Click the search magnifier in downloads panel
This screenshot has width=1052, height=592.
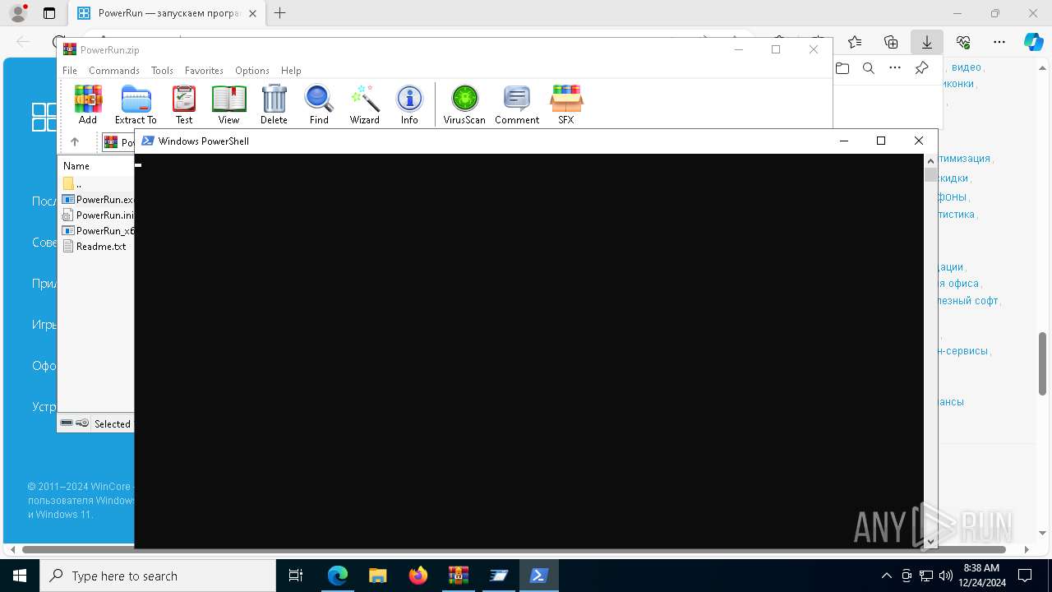tap(869, 68)
